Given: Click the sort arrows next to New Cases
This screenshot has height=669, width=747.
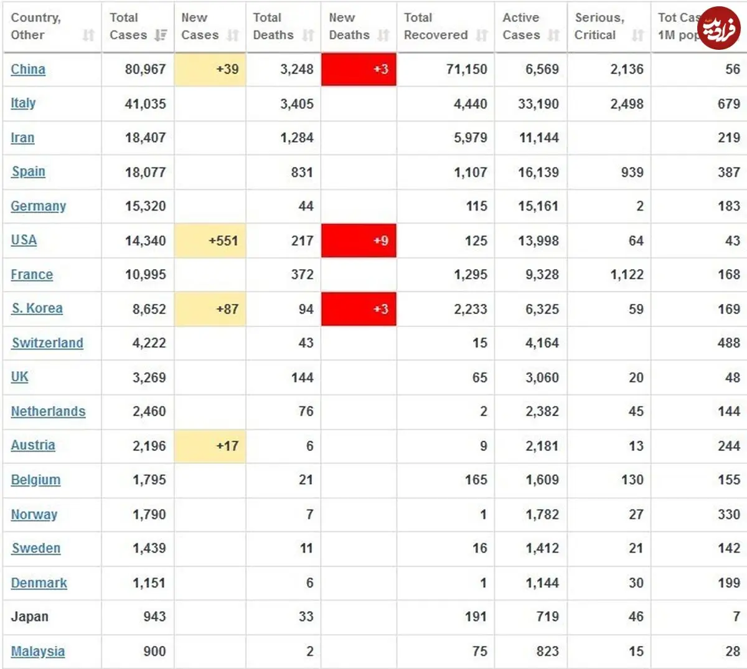Looking at the screenshot, I should (233, 36).
